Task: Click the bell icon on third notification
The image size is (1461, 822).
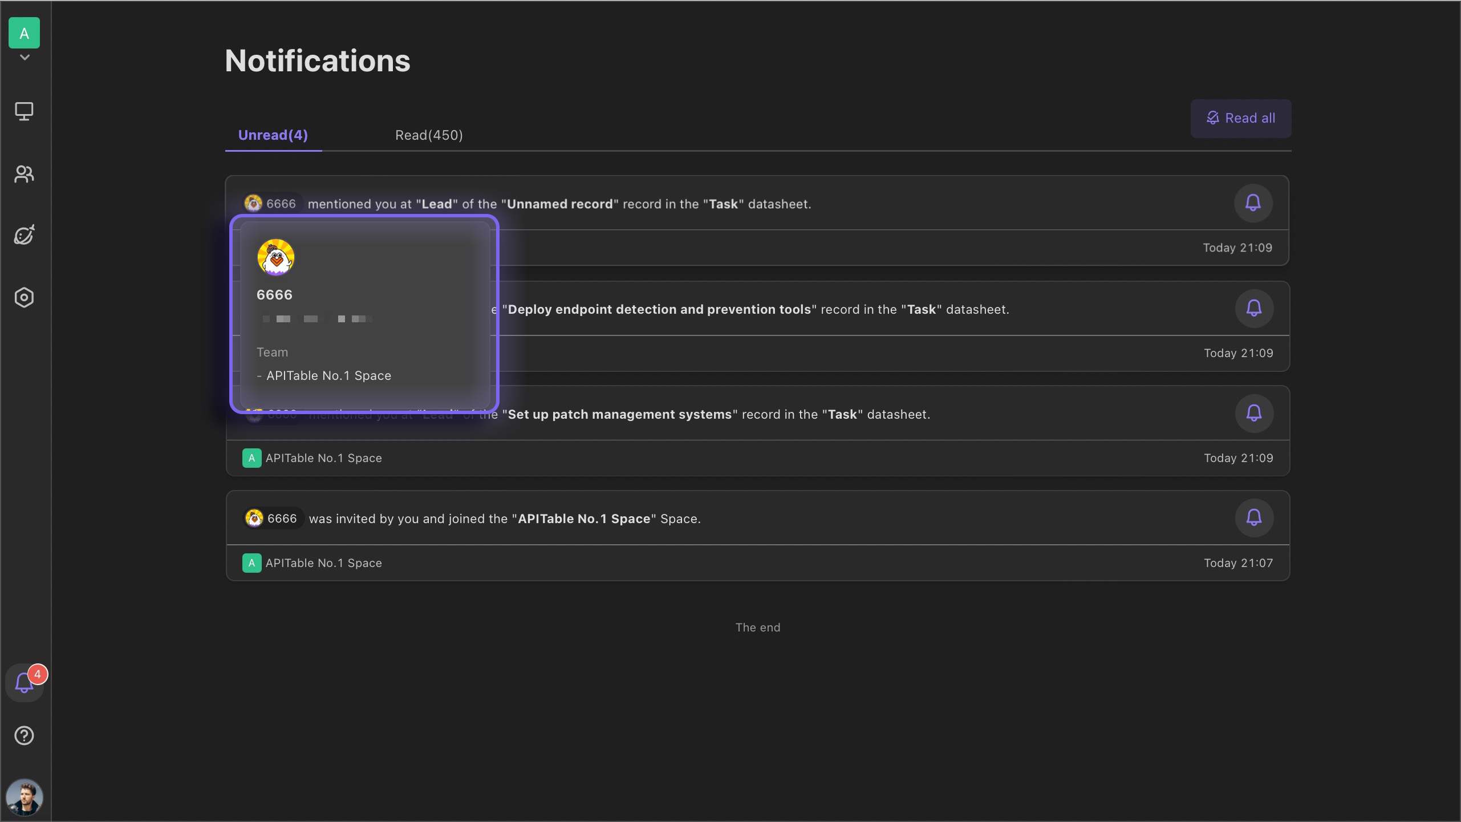Action: (x=1255, y=412)
